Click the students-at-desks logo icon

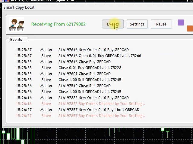17,25
